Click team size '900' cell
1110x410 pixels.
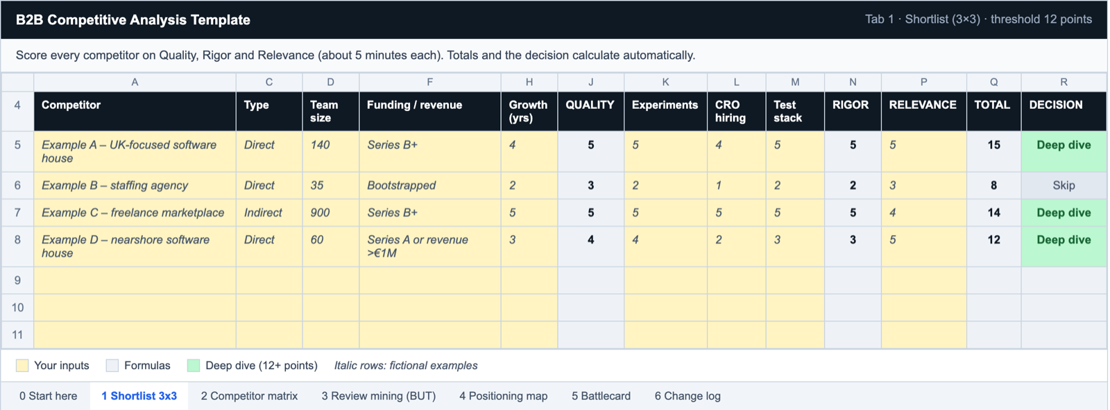pyautogui.click(x=331, y=212)
